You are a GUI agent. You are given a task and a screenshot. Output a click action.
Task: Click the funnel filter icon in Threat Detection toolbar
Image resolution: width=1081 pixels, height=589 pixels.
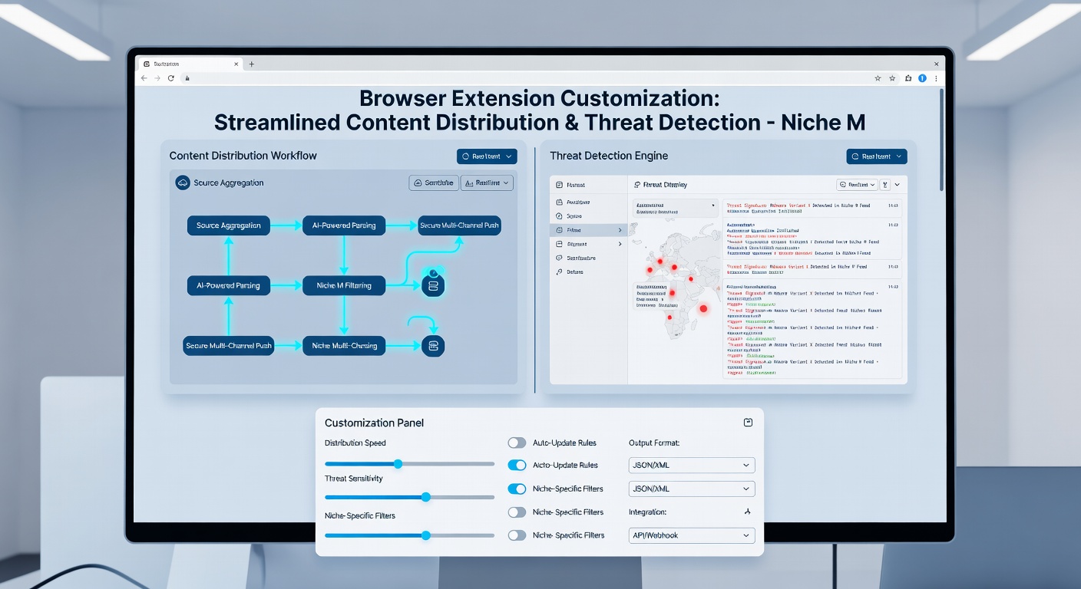pos(885,185)
